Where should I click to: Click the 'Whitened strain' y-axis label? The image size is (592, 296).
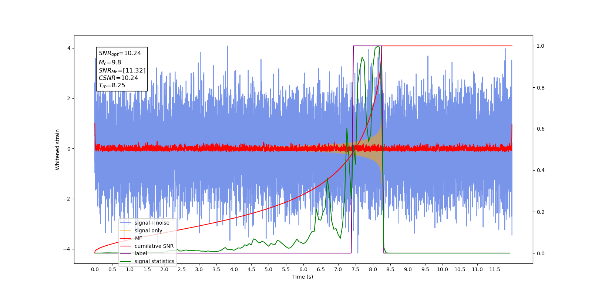pos(57,149)
